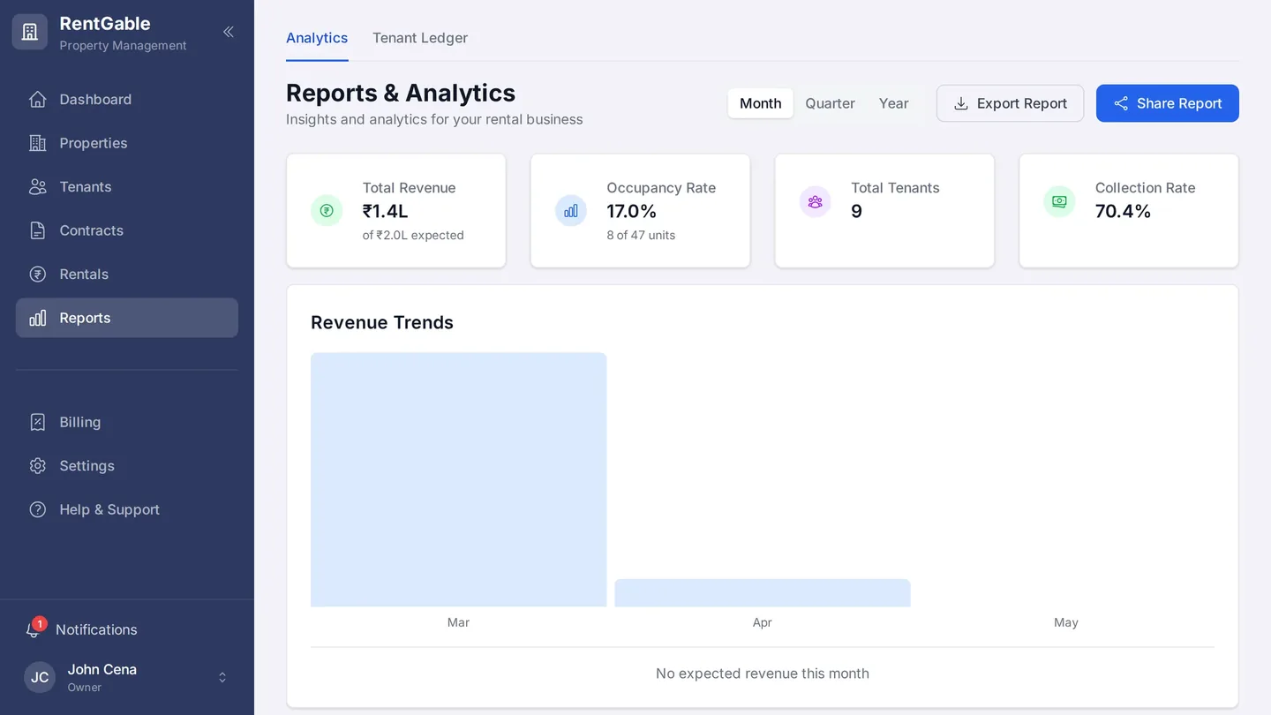Click the notifications bell icon
The width and height of the screenshot is (1271, 715).
pos(34,629)
